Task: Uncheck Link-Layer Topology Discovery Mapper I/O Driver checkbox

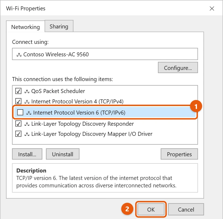Action: point(18,134)
